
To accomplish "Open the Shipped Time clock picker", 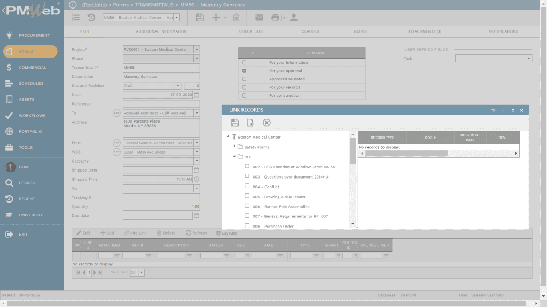I will click(197, 179).
